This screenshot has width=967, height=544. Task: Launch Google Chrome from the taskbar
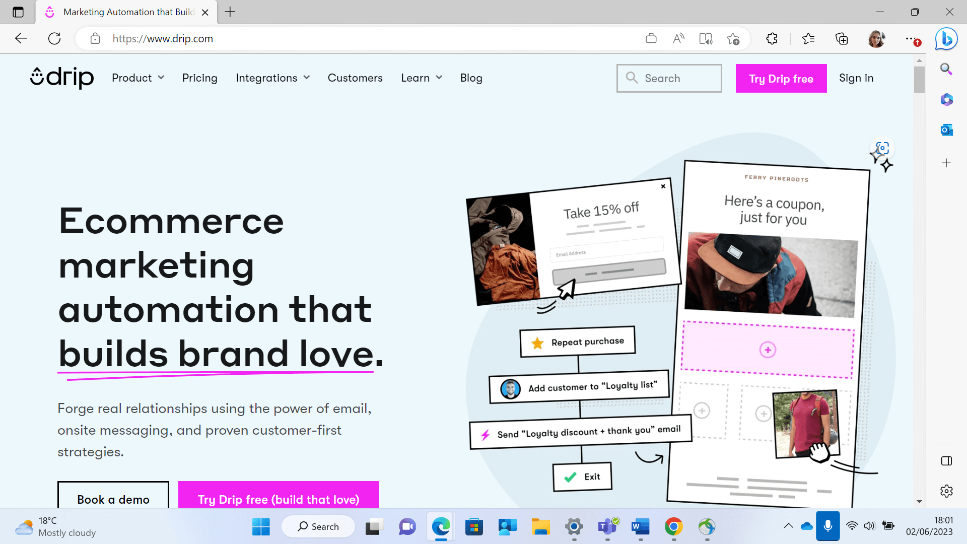point(674,527)
